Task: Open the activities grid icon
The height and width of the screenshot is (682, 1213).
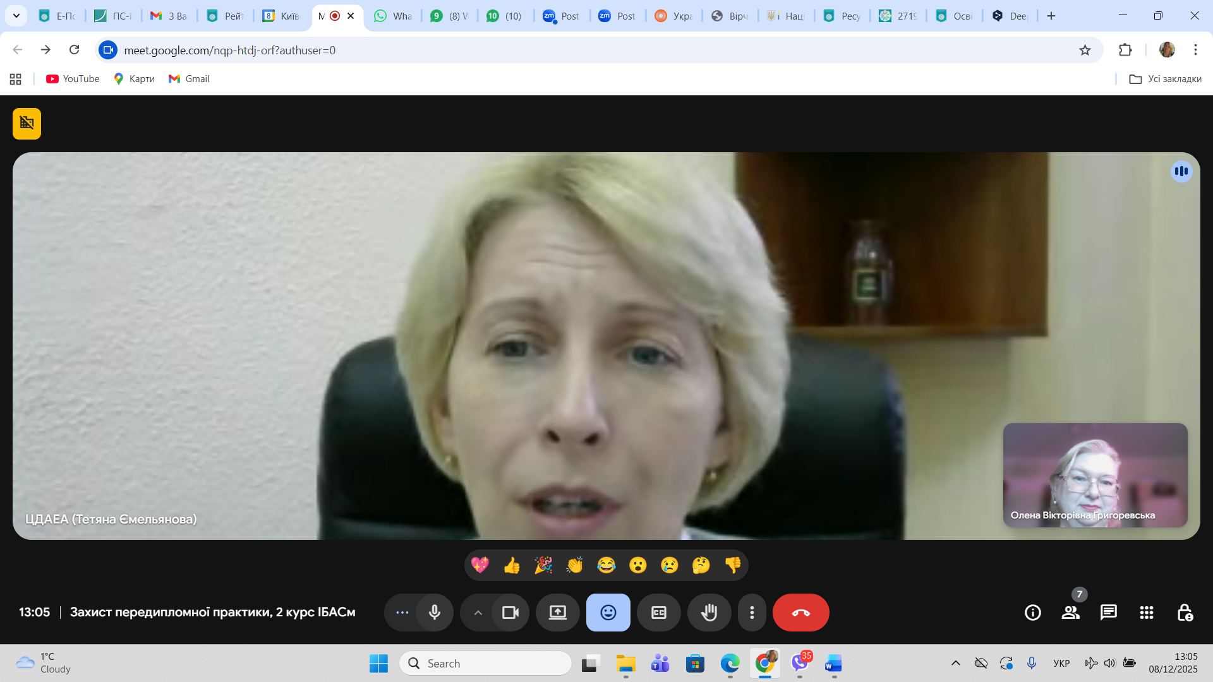Action: (1146, 613)
